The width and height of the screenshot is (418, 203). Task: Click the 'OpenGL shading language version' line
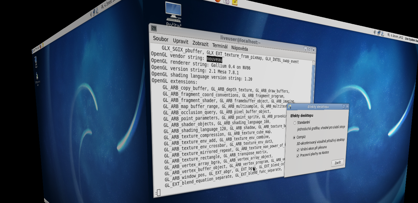(202, 77)
